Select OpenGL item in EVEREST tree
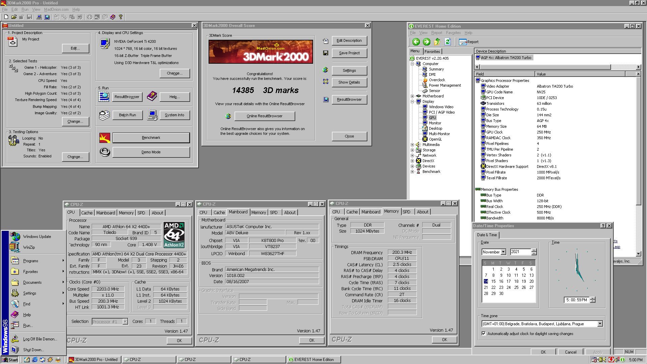Screen dimensions: 647x364 [435, 139]
